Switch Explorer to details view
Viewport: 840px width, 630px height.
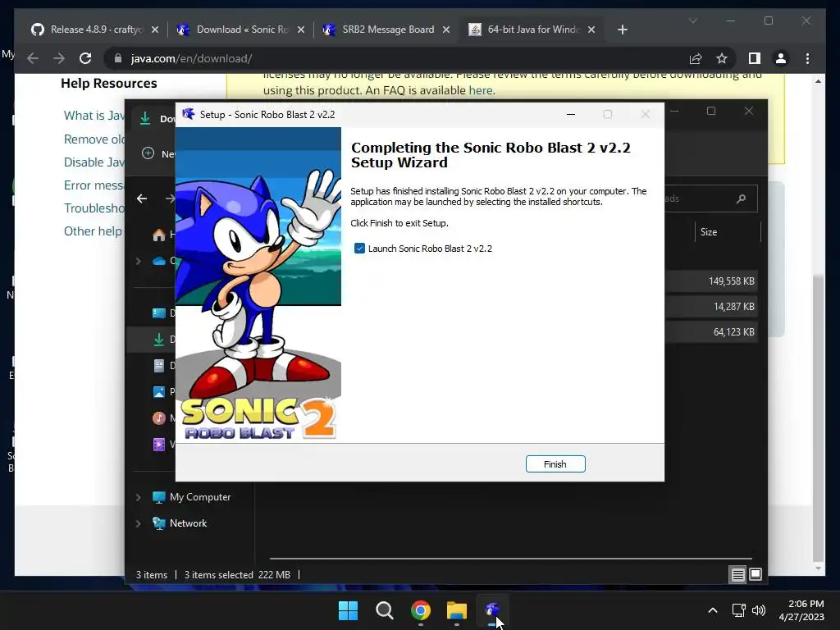737,575
